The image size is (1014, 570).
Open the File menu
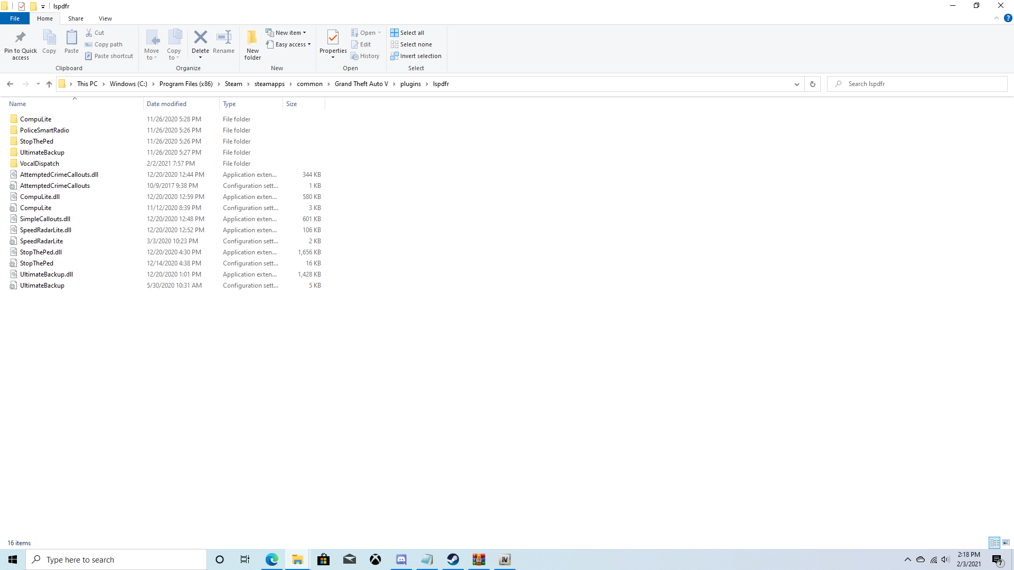[x=15, y=18]
